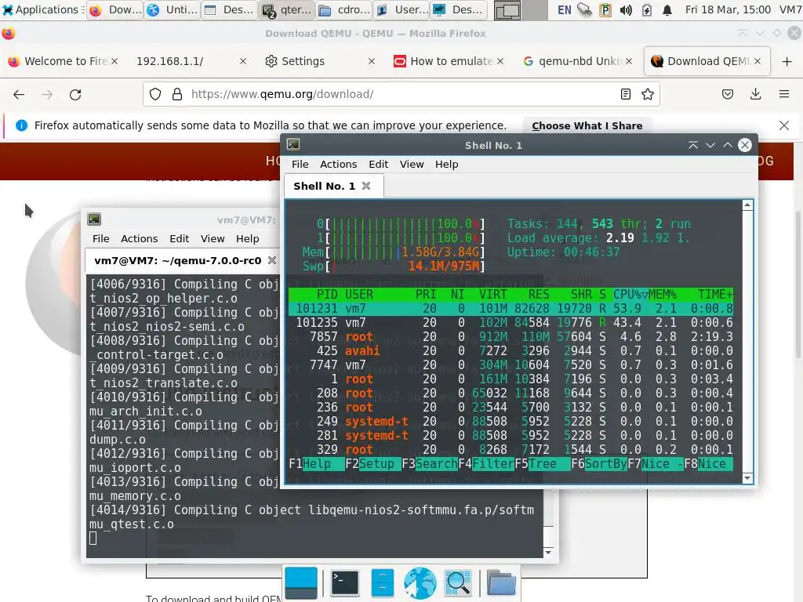This screenshot has height=602, width=803.
Task: Click F2 Setup in htop
Action: coord(372,464)
